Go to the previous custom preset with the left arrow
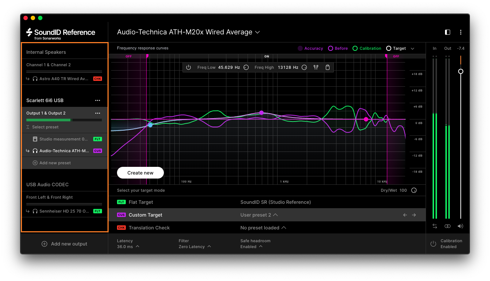This screenshot has height=281, width=490. pos(405,215)
